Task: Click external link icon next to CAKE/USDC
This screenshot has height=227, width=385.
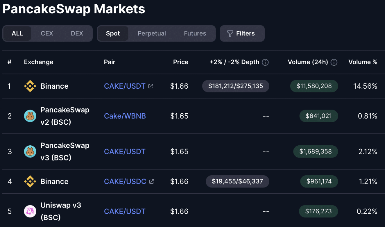Action: 151,181
